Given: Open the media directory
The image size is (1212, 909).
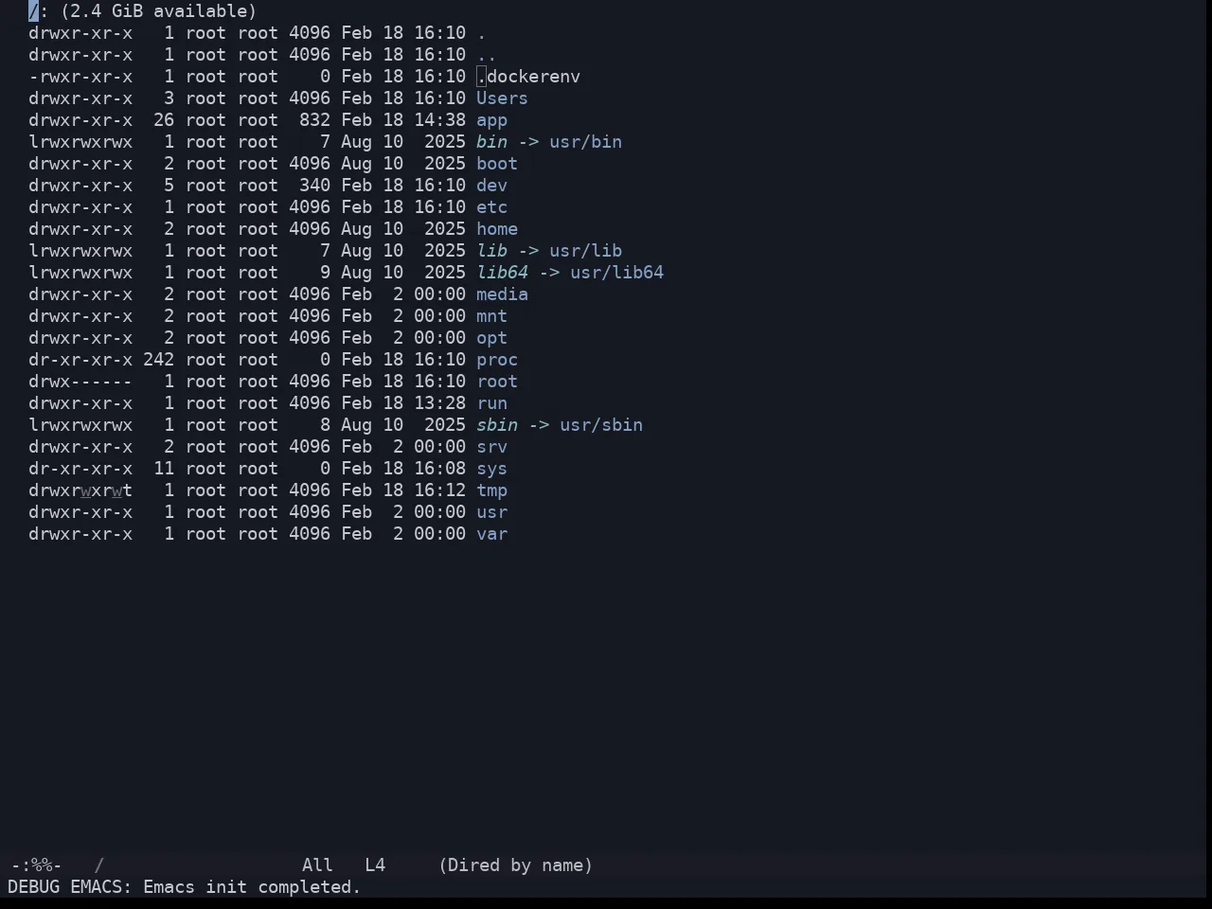Looking at the screenshot, I should pyautogui.click(x=502, y=294).
